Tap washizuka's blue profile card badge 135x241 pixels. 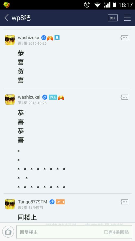(57, 38)
